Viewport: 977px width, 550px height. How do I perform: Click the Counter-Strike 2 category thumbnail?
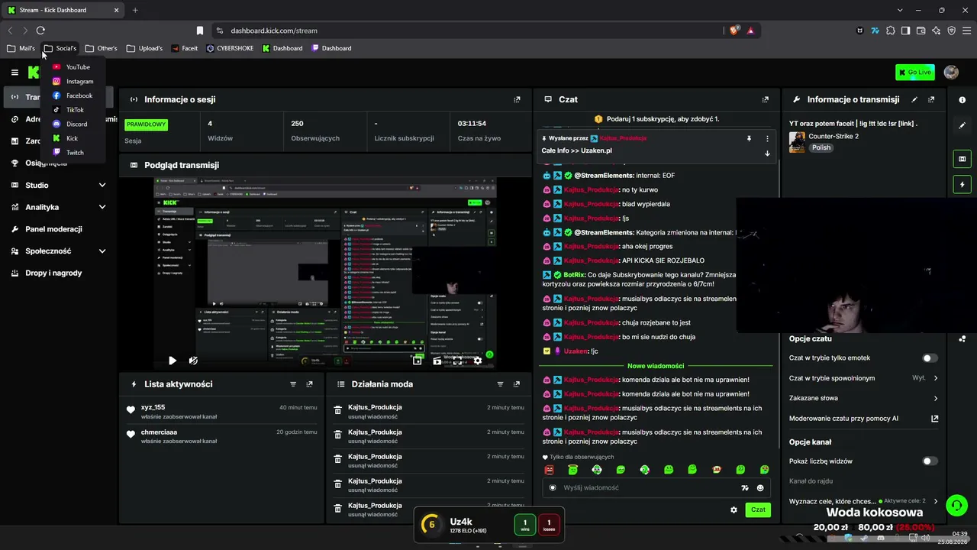pyautogui.click(x=797, y=141)
